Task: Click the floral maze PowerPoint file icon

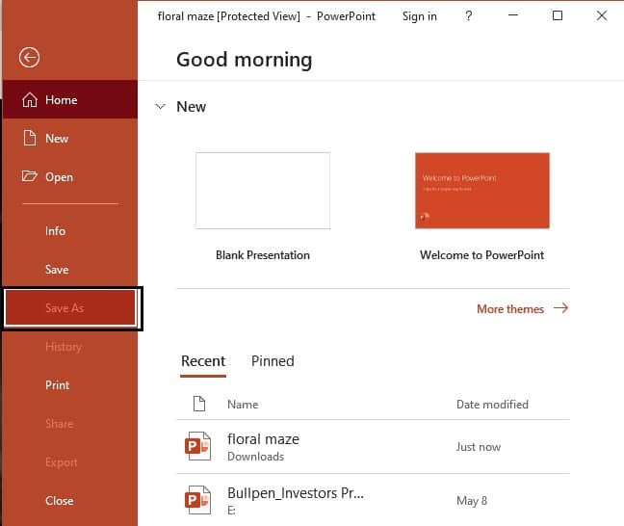Action: [197, 446]
